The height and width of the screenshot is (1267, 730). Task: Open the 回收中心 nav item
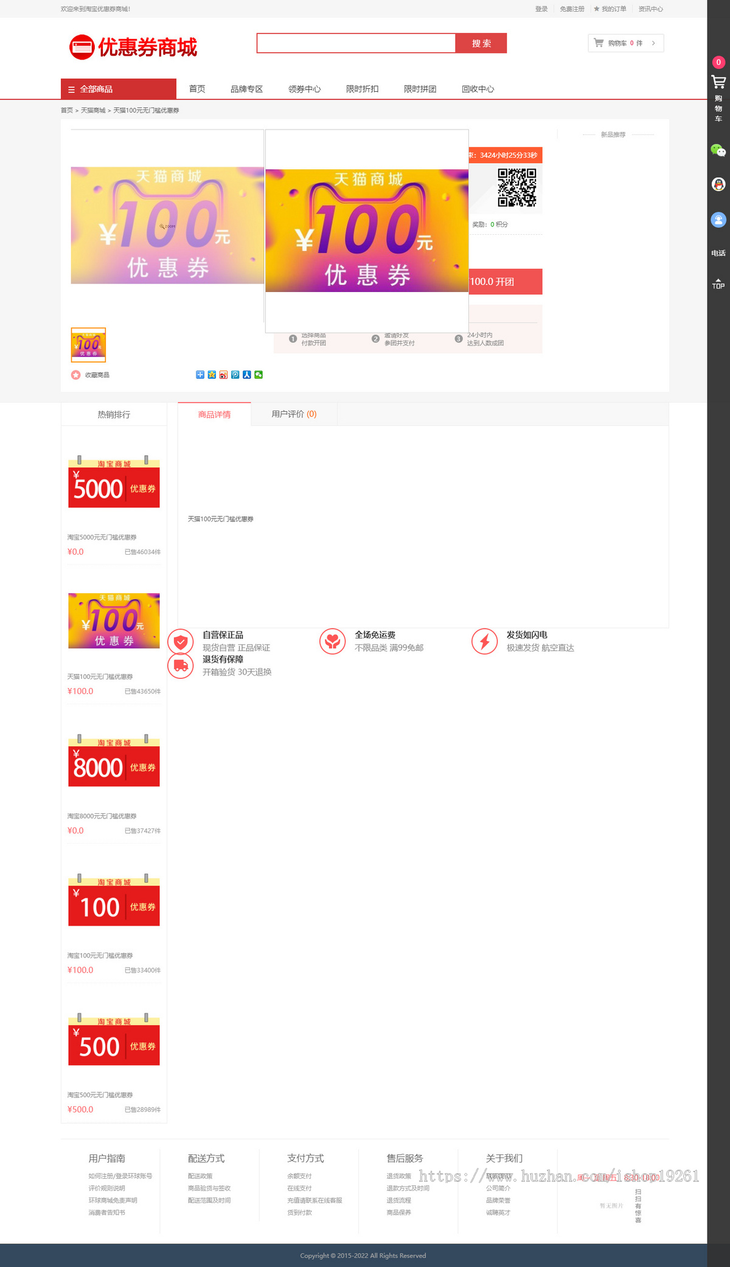tap(478, 89)
